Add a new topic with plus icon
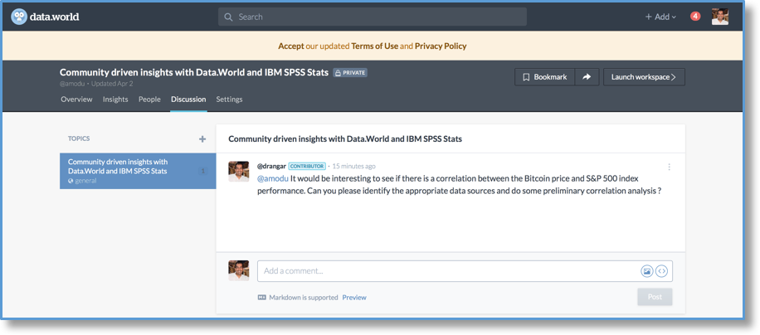This screenshot has width=760, height=335. [202, 139]
